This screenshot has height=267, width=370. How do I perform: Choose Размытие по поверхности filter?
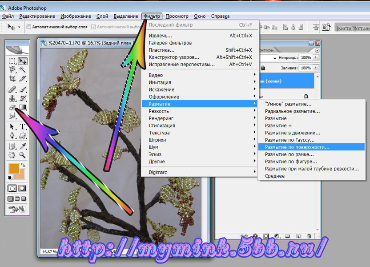click(x=311, y=147)
